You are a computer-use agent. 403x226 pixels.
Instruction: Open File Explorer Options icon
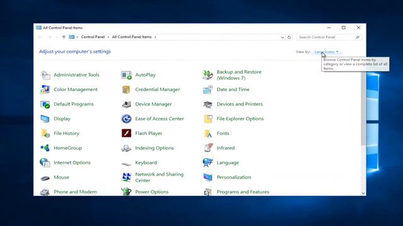(208, 119)
